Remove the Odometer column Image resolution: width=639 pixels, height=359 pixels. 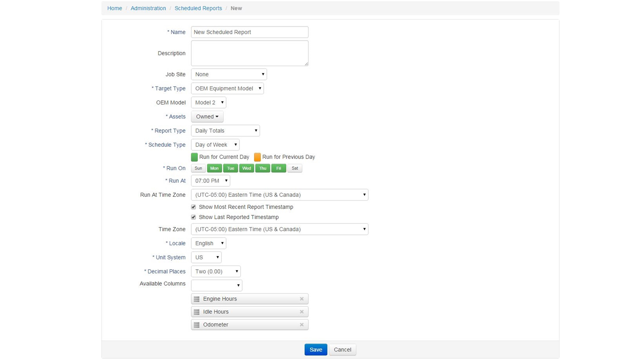click(x=302, y=325)
